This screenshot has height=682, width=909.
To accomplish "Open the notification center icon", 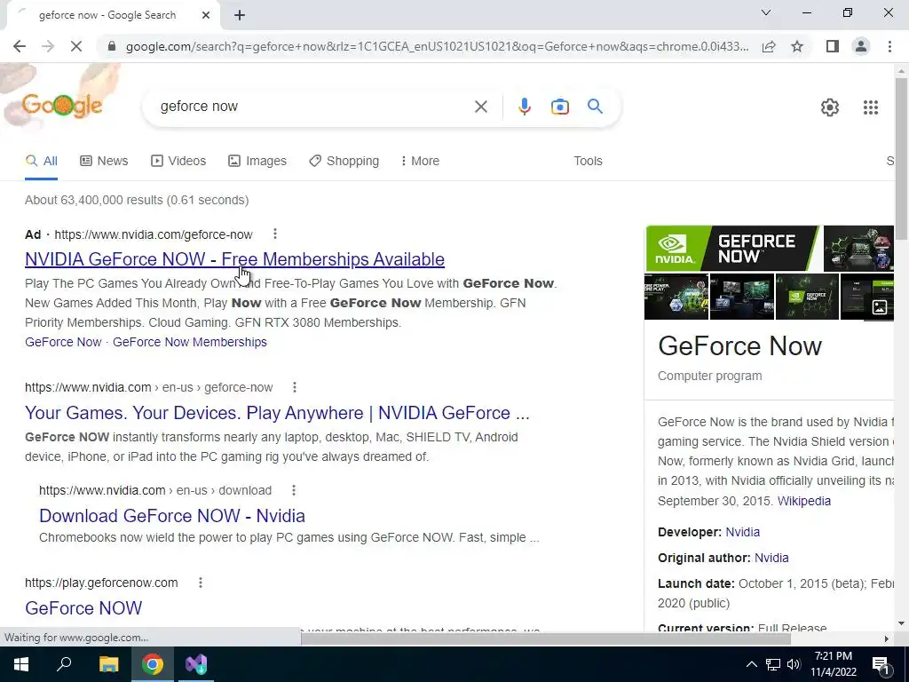I will click(880, 664).
